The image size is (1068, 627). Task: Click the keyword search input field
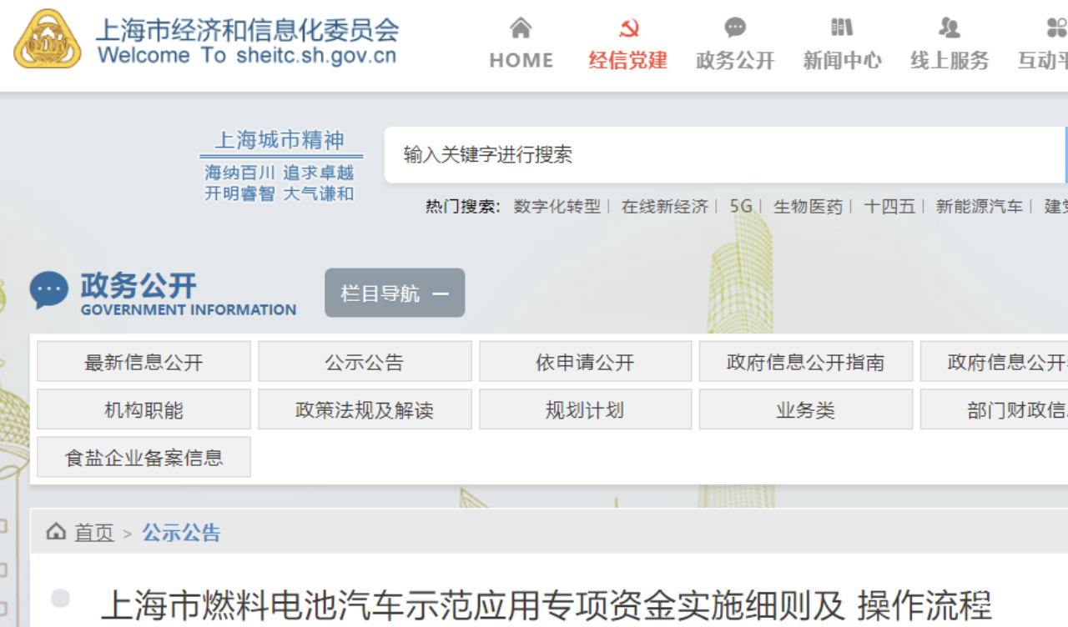[718, 155]
